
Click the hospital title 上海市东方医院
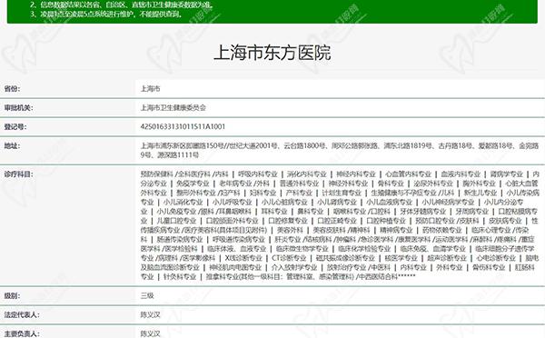click(272, 53)
